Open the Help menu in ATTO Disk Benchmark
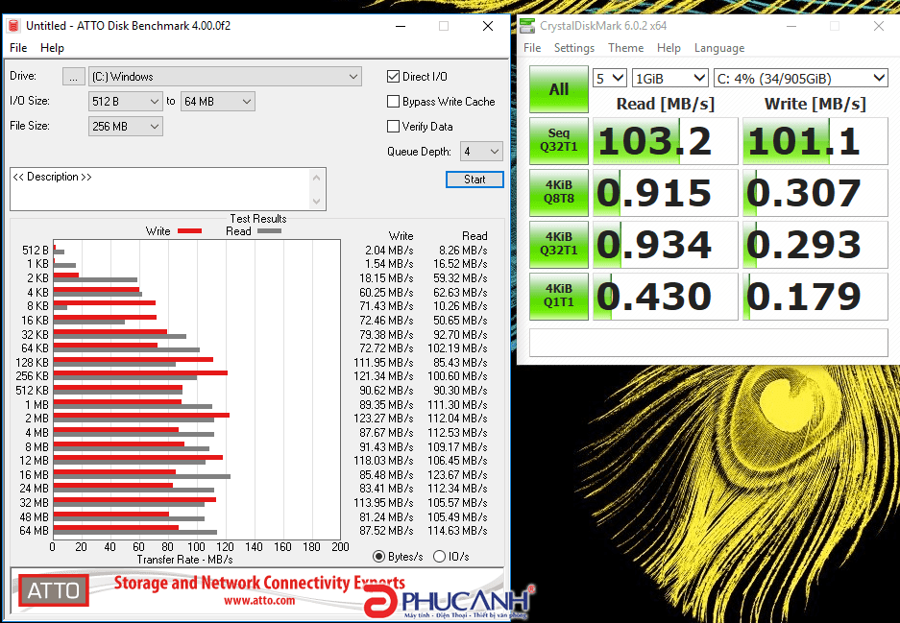The height and width of the screenshot is (623, 900). coord(52,48)
